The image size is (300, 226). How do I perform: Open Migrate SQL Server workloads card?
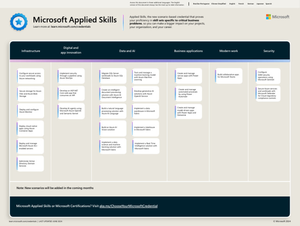click(112, 76)
